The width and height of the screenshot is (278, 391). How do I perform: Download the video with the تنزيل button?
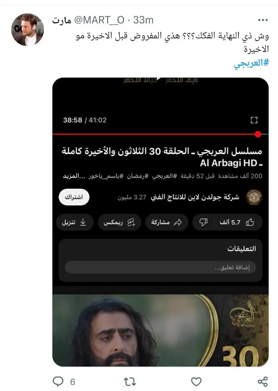(74, 222)
